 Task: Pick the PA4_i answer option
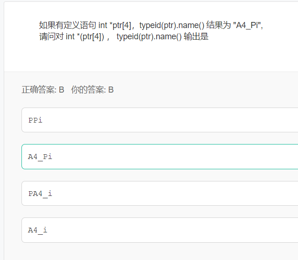click(159, 193)
